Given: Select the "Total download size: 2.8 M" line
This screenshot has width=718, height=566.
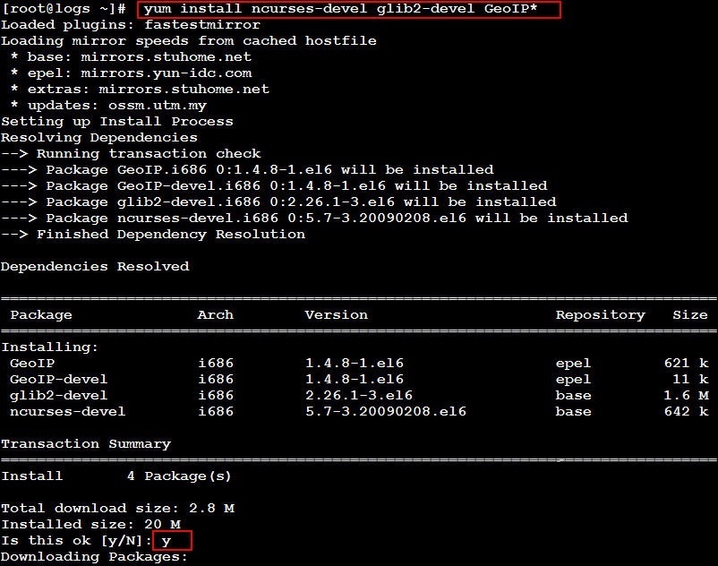Looking at the screenshot, I should coord(117,509).
